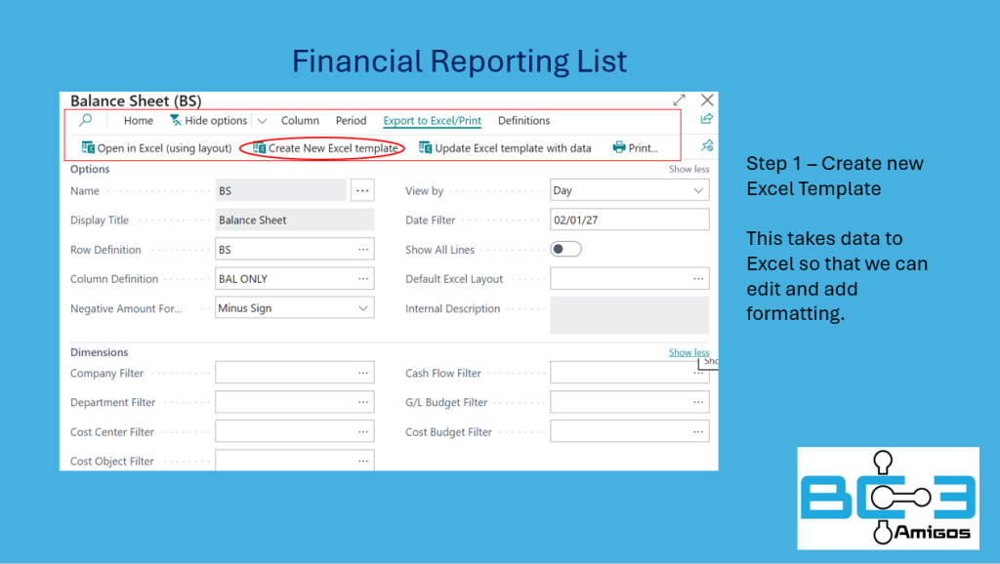Click the pin icon below share

[707, 145]
